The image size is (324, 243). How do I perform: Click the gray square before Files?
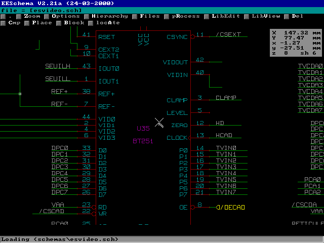click(135, 17)
